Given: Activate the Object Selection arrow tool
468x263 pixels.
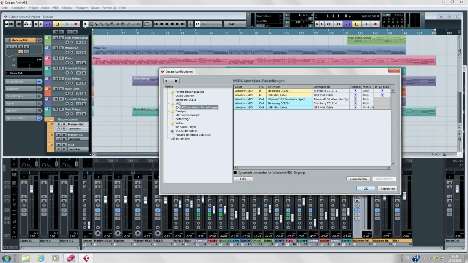Looking at the screenshot, I should click(x=85, y=24).
